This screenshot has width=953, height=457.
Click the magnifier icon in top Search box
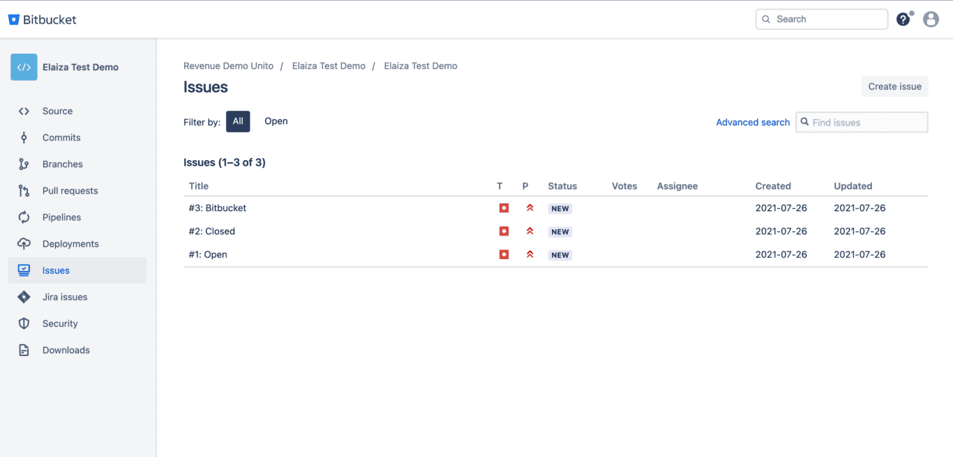pyautogui.click(x=766, y=20)
